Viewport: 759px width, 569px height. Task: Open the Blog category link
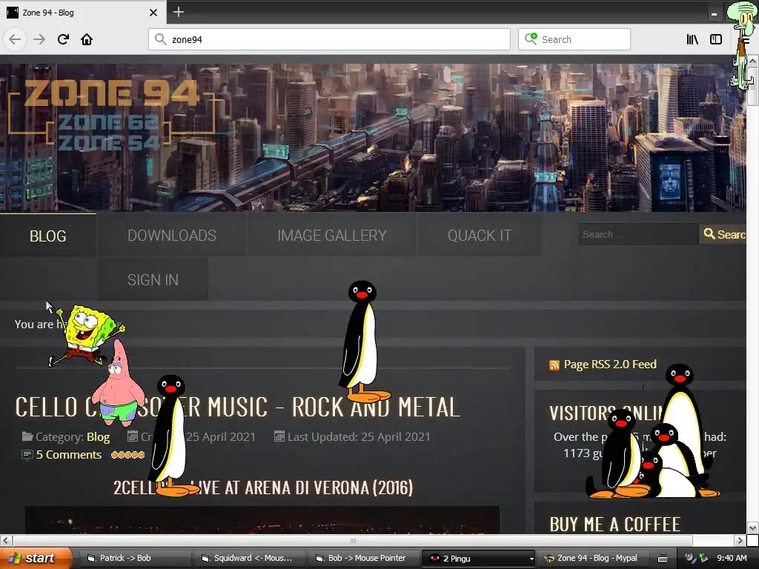click(x=99, y=437)
